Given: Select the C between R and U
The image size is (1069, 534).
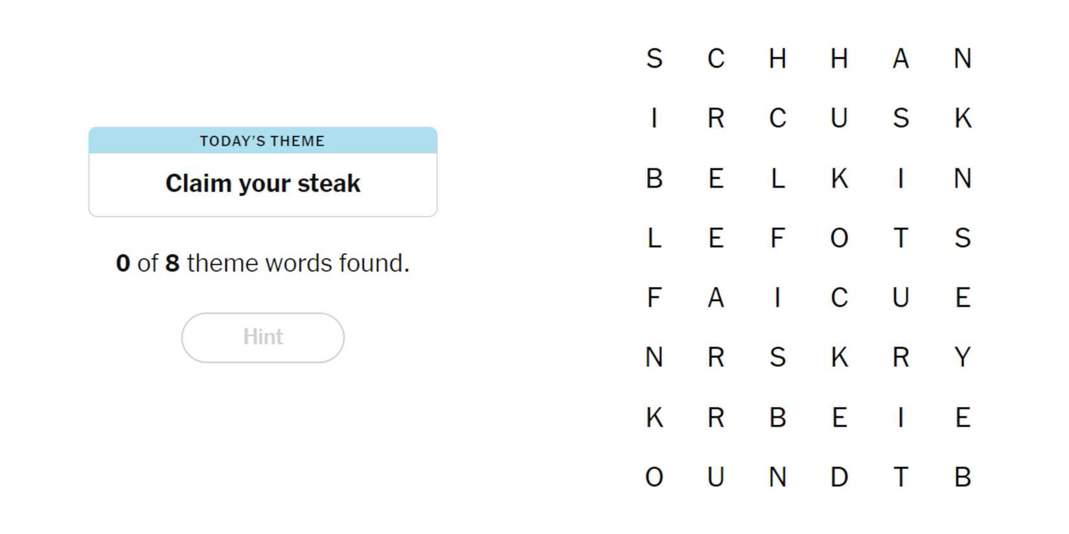Looking at the screenshot, I should pyautogui.click(x=777, y=118).
